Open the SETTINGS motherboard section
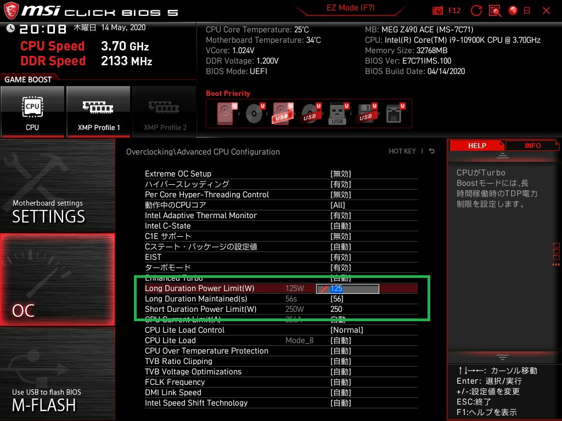 pyautogui.click(x=57, y=185)
